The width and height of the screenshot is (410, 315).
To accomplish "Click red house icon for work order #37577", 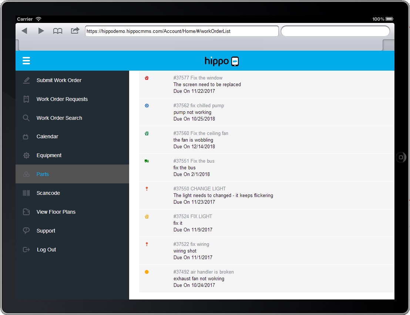I will [x=147, y=78].
